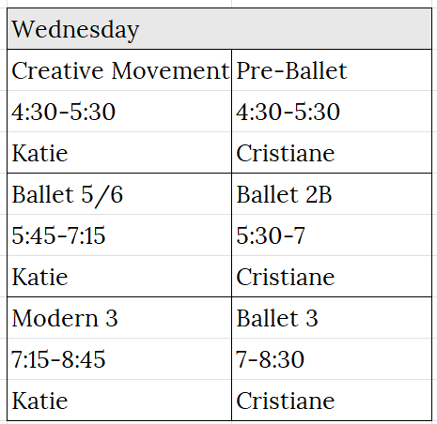Click Katie cell under Ballet 5/6 time
The height and width of the screenshot is (424, 437).
[x=119, y=277]
